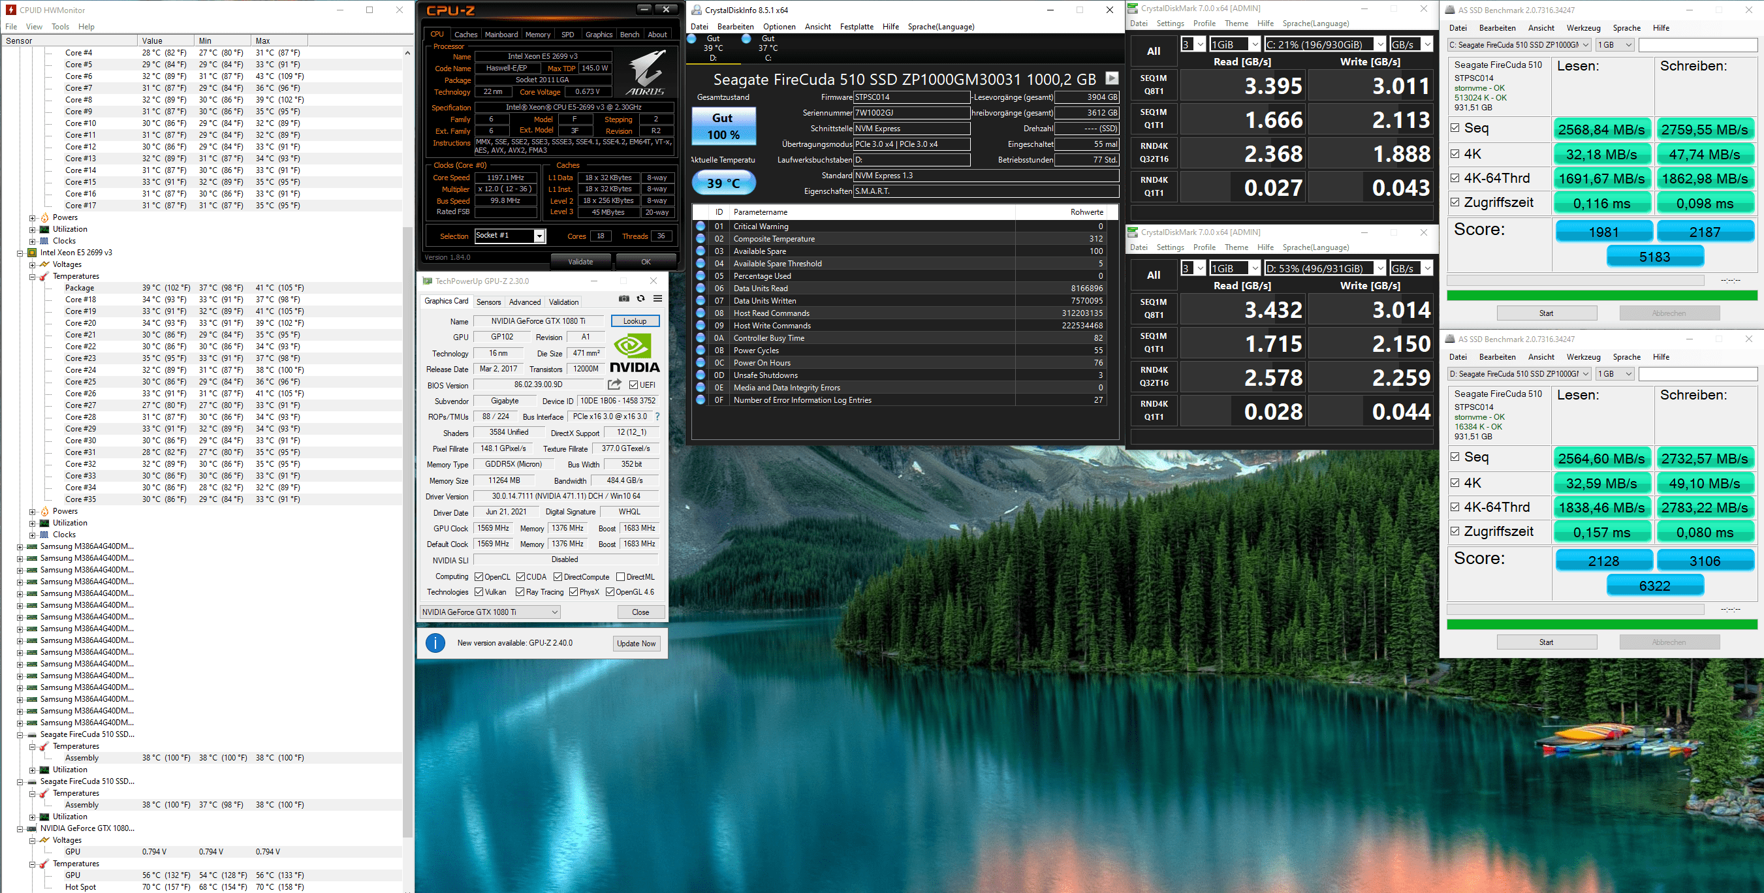Viewport: 1764px width, 893px height.
Task: Toggle the Ray Tracing checkbox
Action: [520, 591]
